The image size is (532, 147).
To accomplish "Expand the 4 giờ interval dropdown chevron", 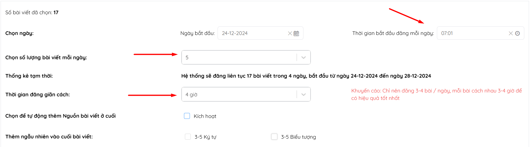I will 303,95.
